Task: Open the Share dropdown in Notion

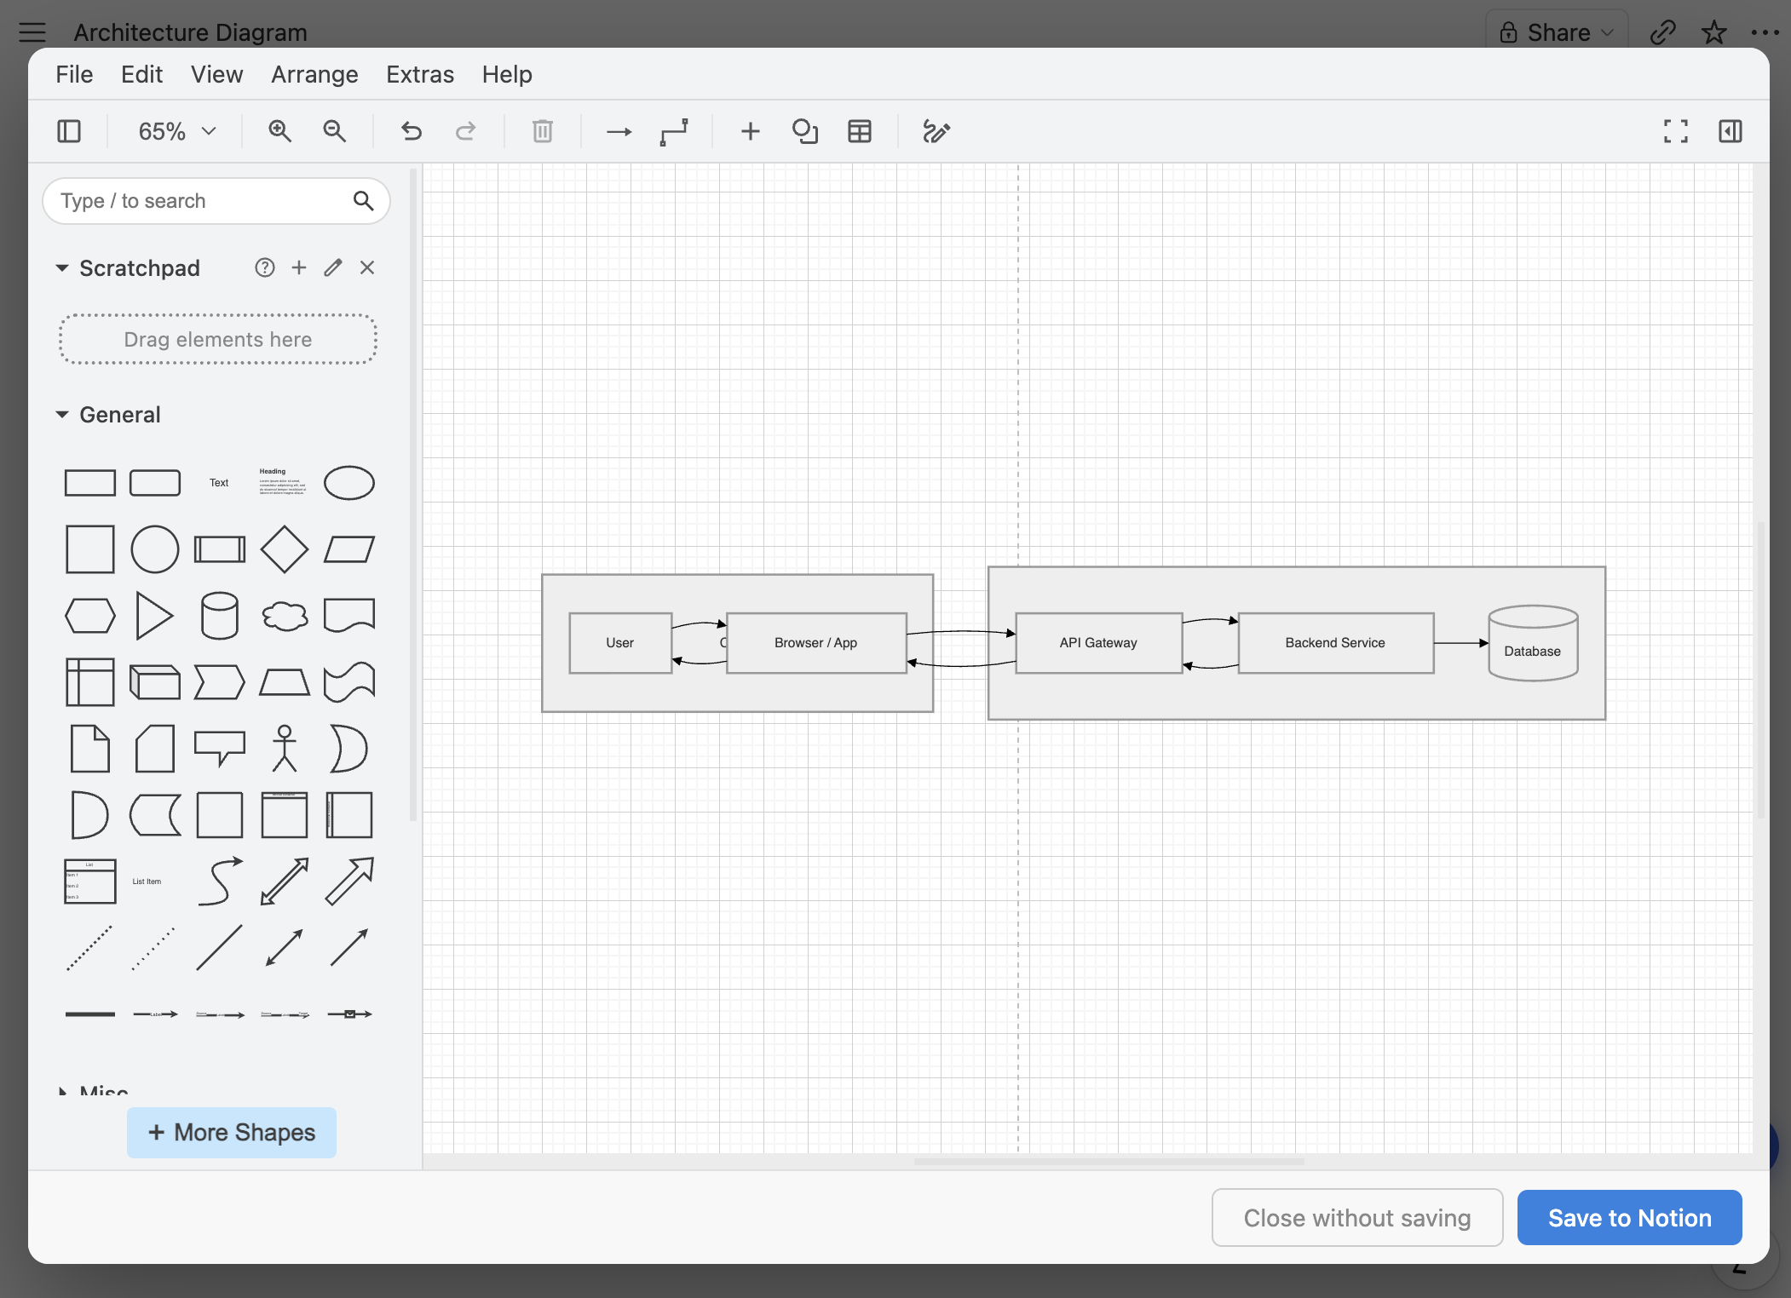Action: coord(1557,32)
